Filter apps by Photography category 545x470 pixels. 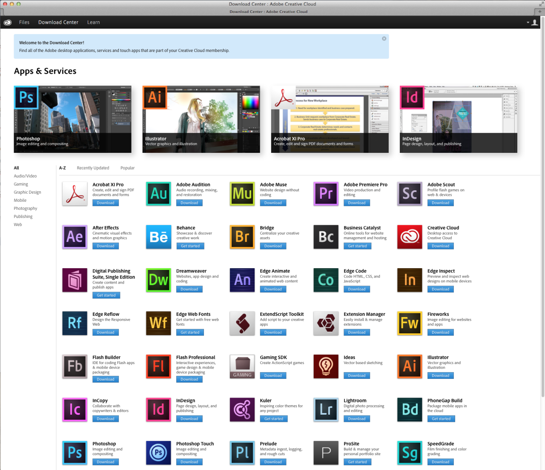click(x=25, y=208)
